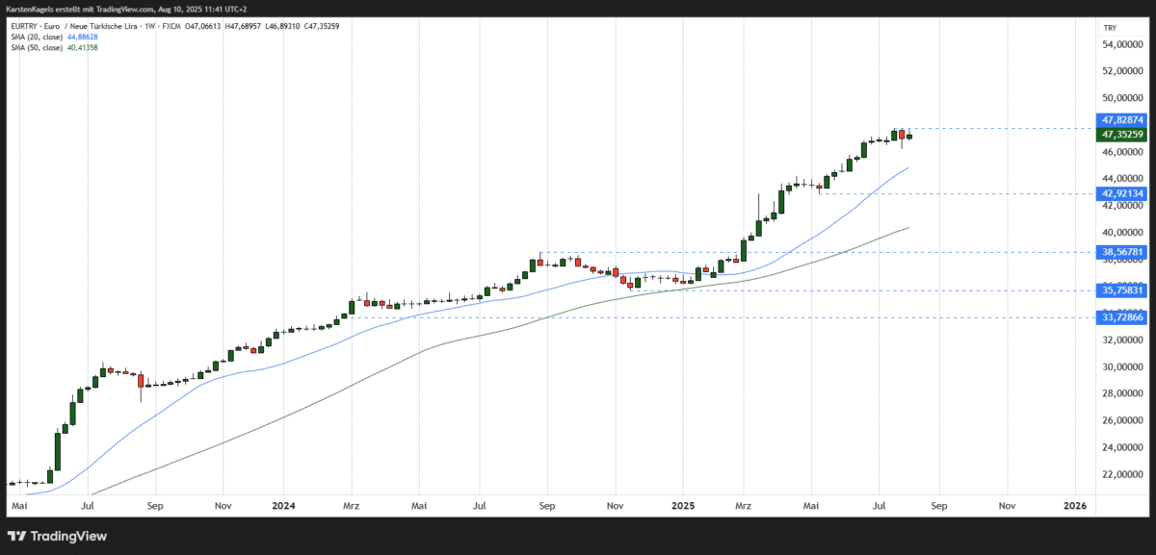Viewport: 1156px width, 555px height.
Task: Click the blue 47,82874 price axis label
Action: pyautogui.click(x=1122, y=120)
